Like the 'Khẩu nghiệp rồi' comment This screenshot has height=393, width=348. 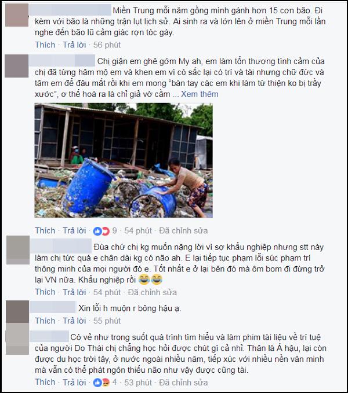45,292
